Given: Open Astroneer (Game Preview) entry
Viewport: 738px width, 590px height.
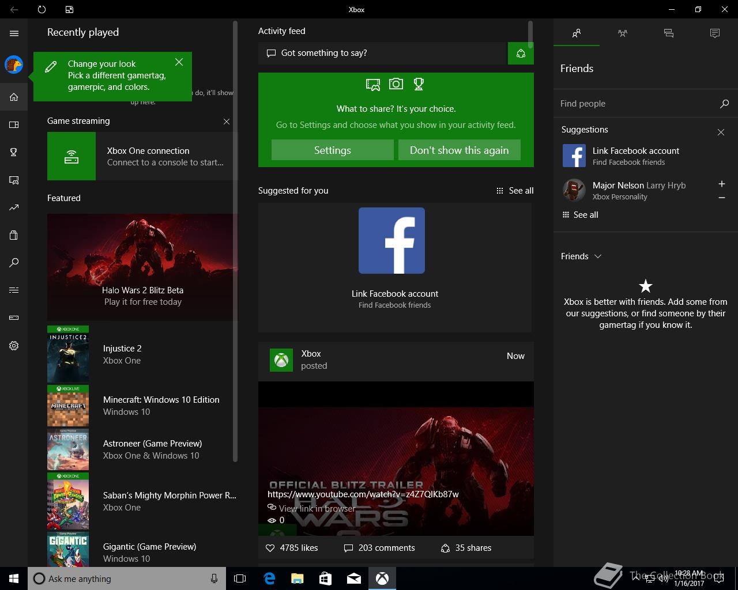Looking at the screenshot, I should (x=142, y=449).
